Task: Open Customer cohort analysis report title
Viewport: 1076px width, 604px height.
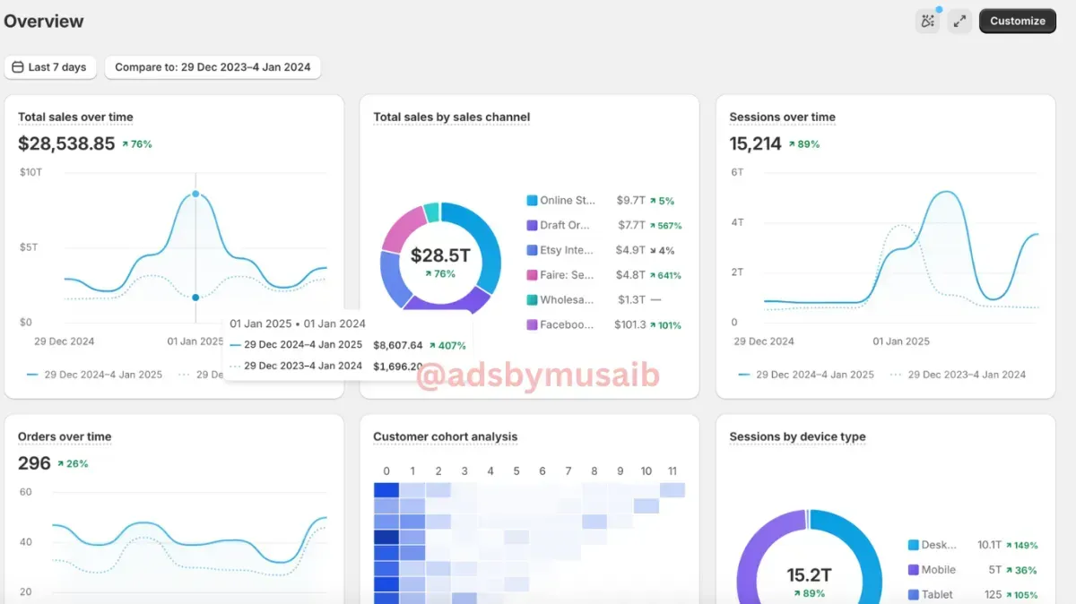Action: (446, 437)
